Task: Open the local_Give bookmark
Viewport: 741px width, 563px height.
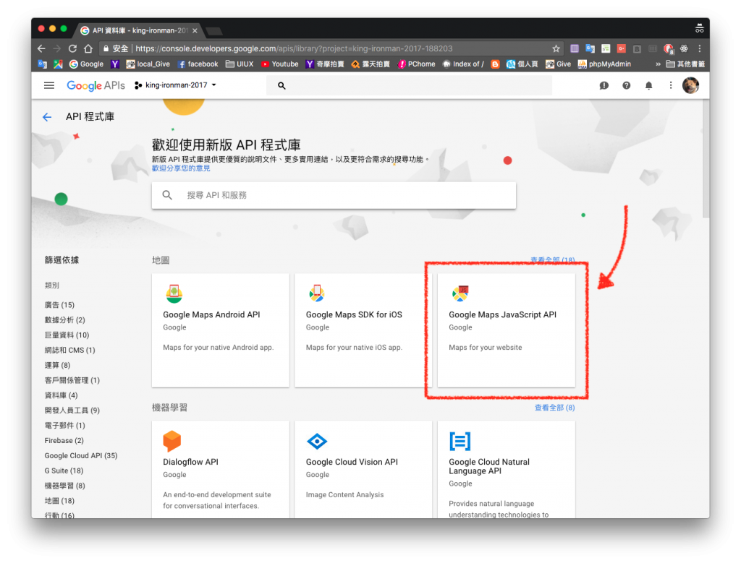Action: click(x=148, y=64)
